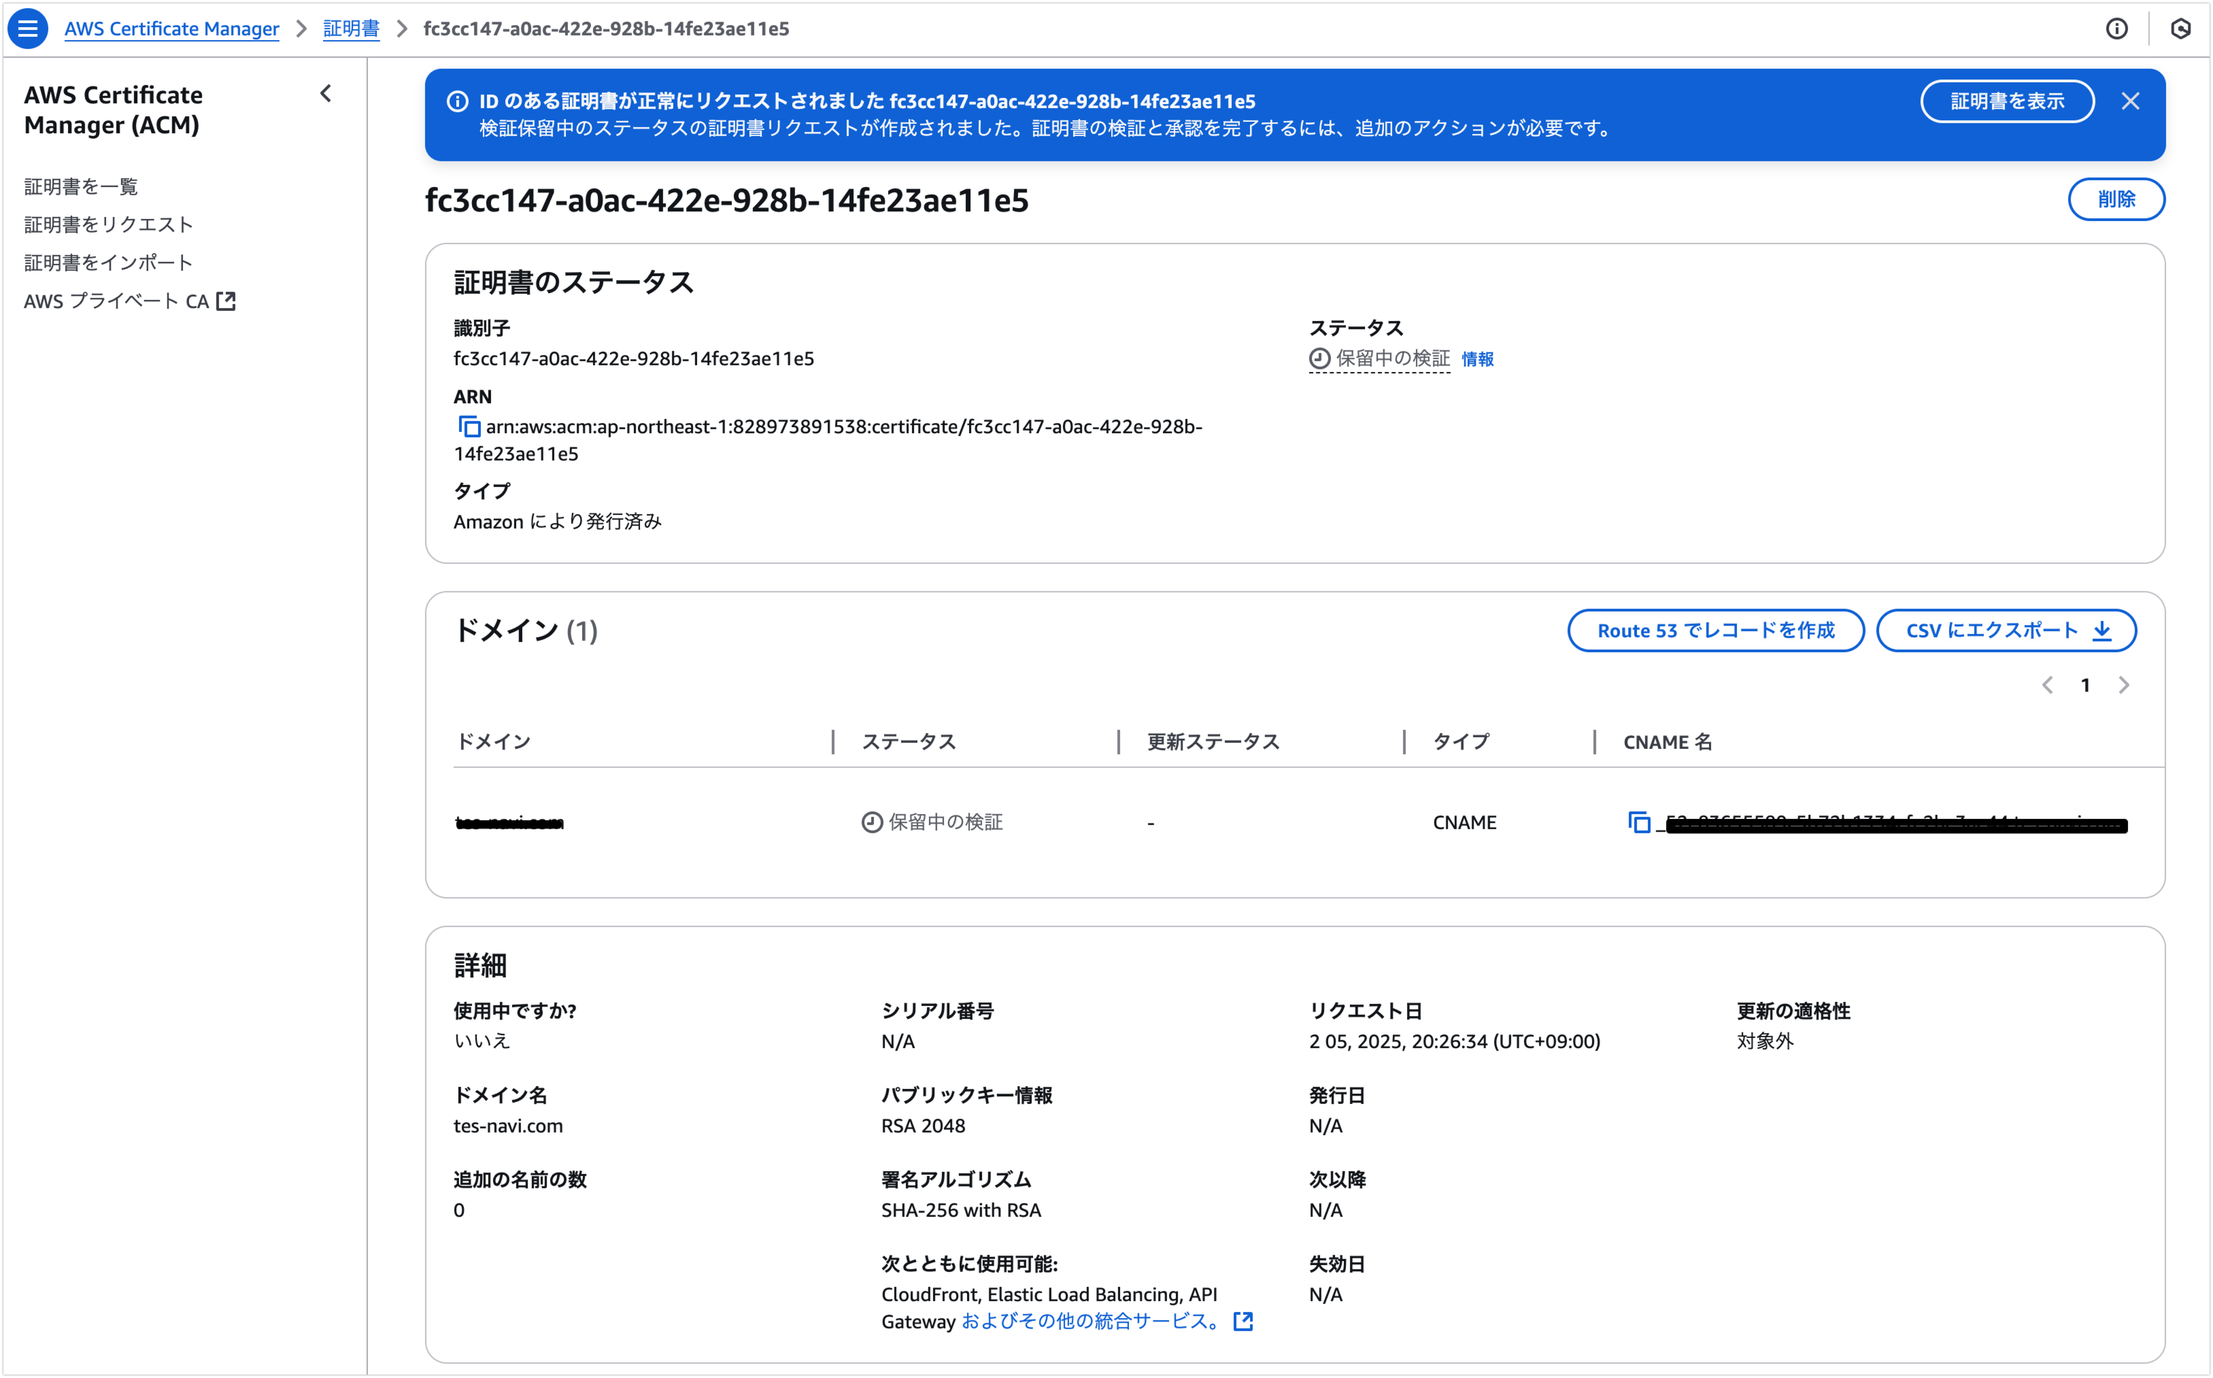Export domains with CSV にエクスポート
2213x1378 pixels.
[2006, 631]
